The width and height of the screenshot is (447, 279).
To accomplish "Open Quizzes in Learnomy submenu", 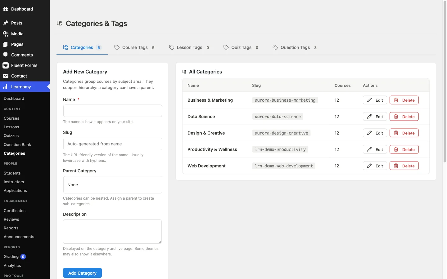I will pos(11,136).
